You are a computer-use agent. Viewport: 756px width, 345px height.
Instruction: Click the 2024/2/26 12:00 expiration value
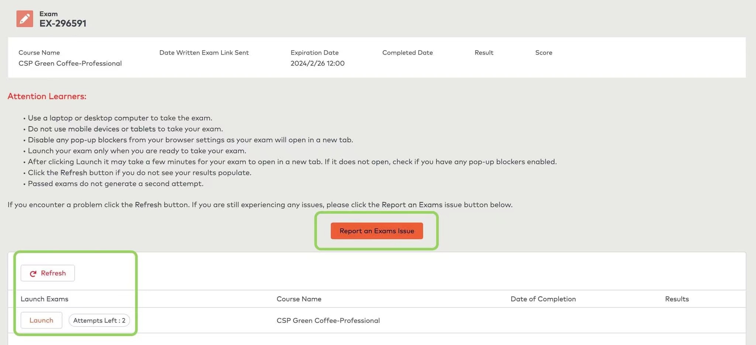pos(317,63)
